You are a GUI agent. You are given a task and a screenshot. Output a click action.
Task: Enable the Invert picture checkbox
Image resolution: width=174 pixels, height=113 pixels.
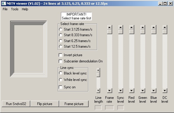(60, 55)
